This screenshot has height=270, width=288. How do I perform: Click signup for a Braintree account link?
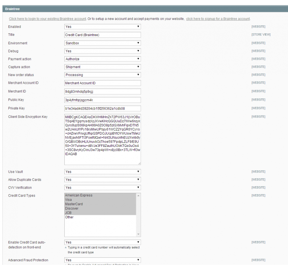(x=218, y=19)
